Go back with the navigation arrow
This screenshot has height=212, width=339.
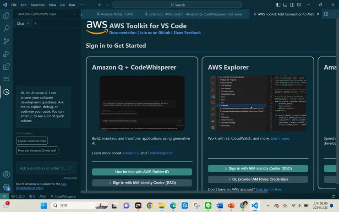pyautogui.click(x=100, y=5)
